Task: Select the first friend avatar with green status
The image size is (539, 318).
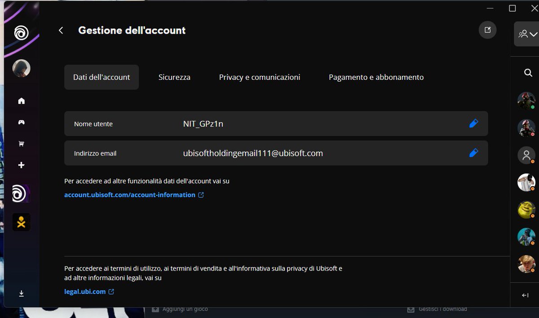Action: (x=526, y=101)
